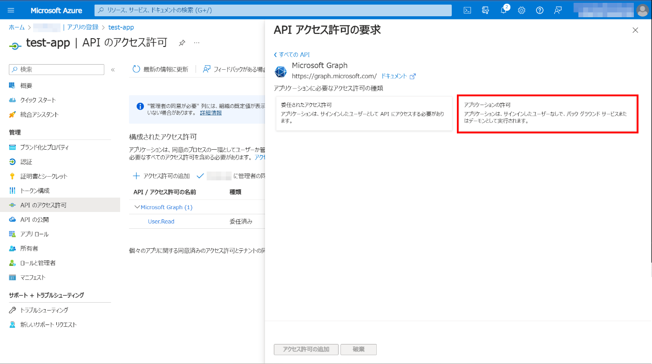Pin the test-app blade
Screen dimensions: 652x364
pyautogui.click(x=182, y=43)
